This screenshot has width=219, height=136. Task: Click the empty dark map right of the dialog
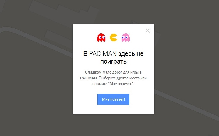pos(189,56)
